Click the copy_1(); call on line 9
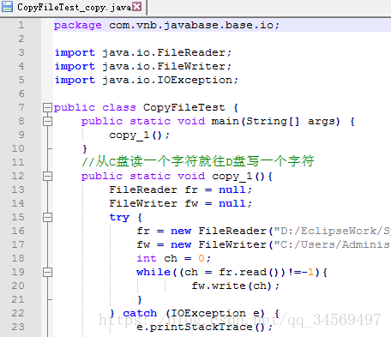391x337 pixels. click(140, 135)
